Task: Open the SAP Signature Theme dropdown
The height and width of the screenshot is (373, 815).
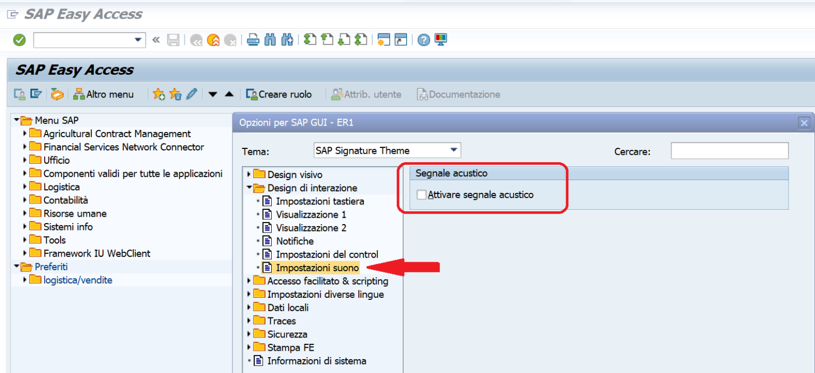Action: coord(454,150)
